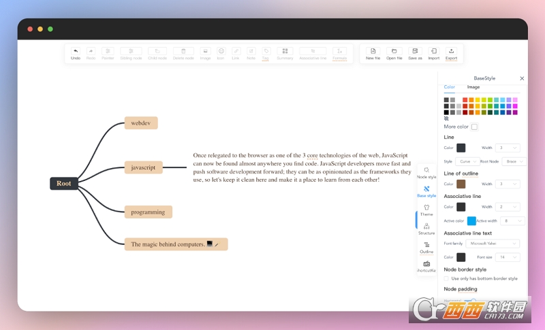
Task: Open the Active width dropdown
Action: click(512, 220)
